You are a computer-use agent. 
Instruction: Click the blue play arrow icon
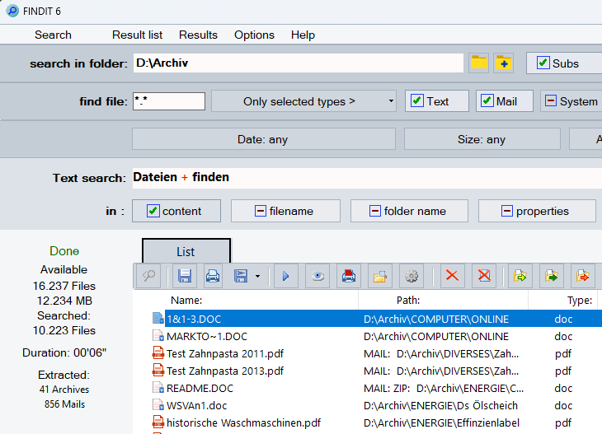pos(285,276)
